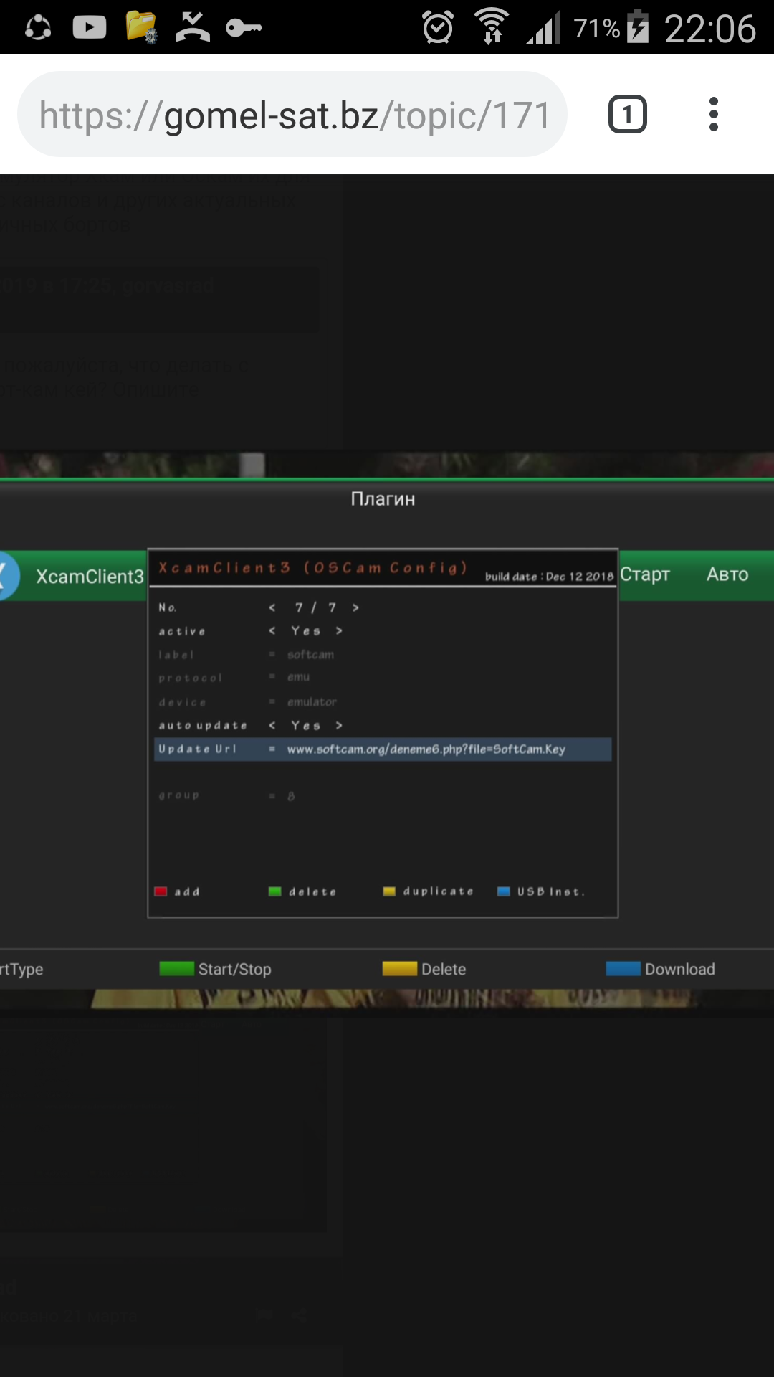Tap left arrow of auto update Yes
The width and height of the screenshot is (774, 1377).
272,725
